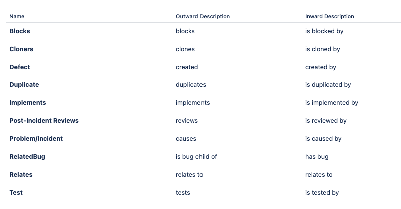The width and height of the screenshot is (401, 209).
Task: Click the Inward Description column header
Action: tap(330, 16)
